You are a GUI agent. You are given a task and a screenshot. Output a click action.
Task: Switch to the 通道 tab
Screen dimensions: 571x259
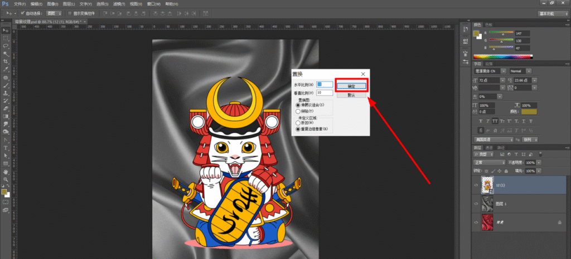[489, 148]
